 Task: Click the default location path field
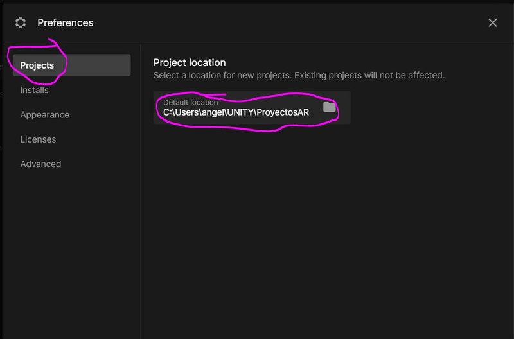(x=252, y=108)
